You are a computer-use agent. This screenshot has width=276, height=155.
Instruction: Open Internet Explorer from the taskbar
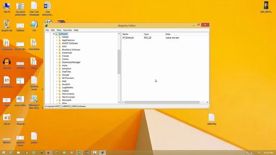(x=11, y=152)
